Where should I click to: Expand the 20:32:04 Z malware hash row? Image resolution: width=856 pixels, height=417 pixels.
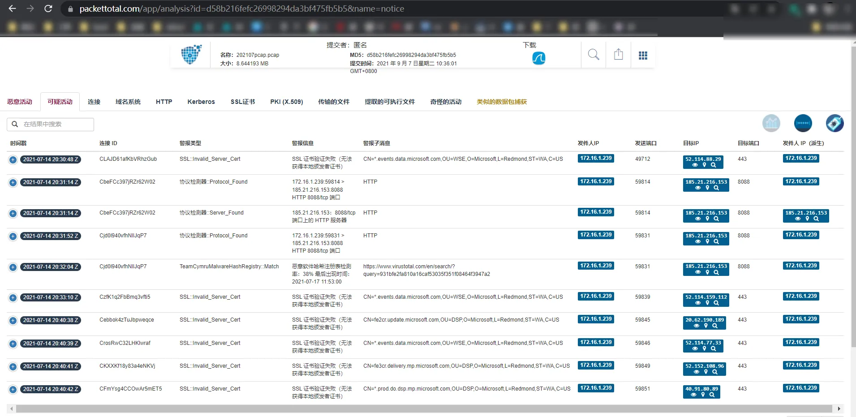[x=13, y=267]
